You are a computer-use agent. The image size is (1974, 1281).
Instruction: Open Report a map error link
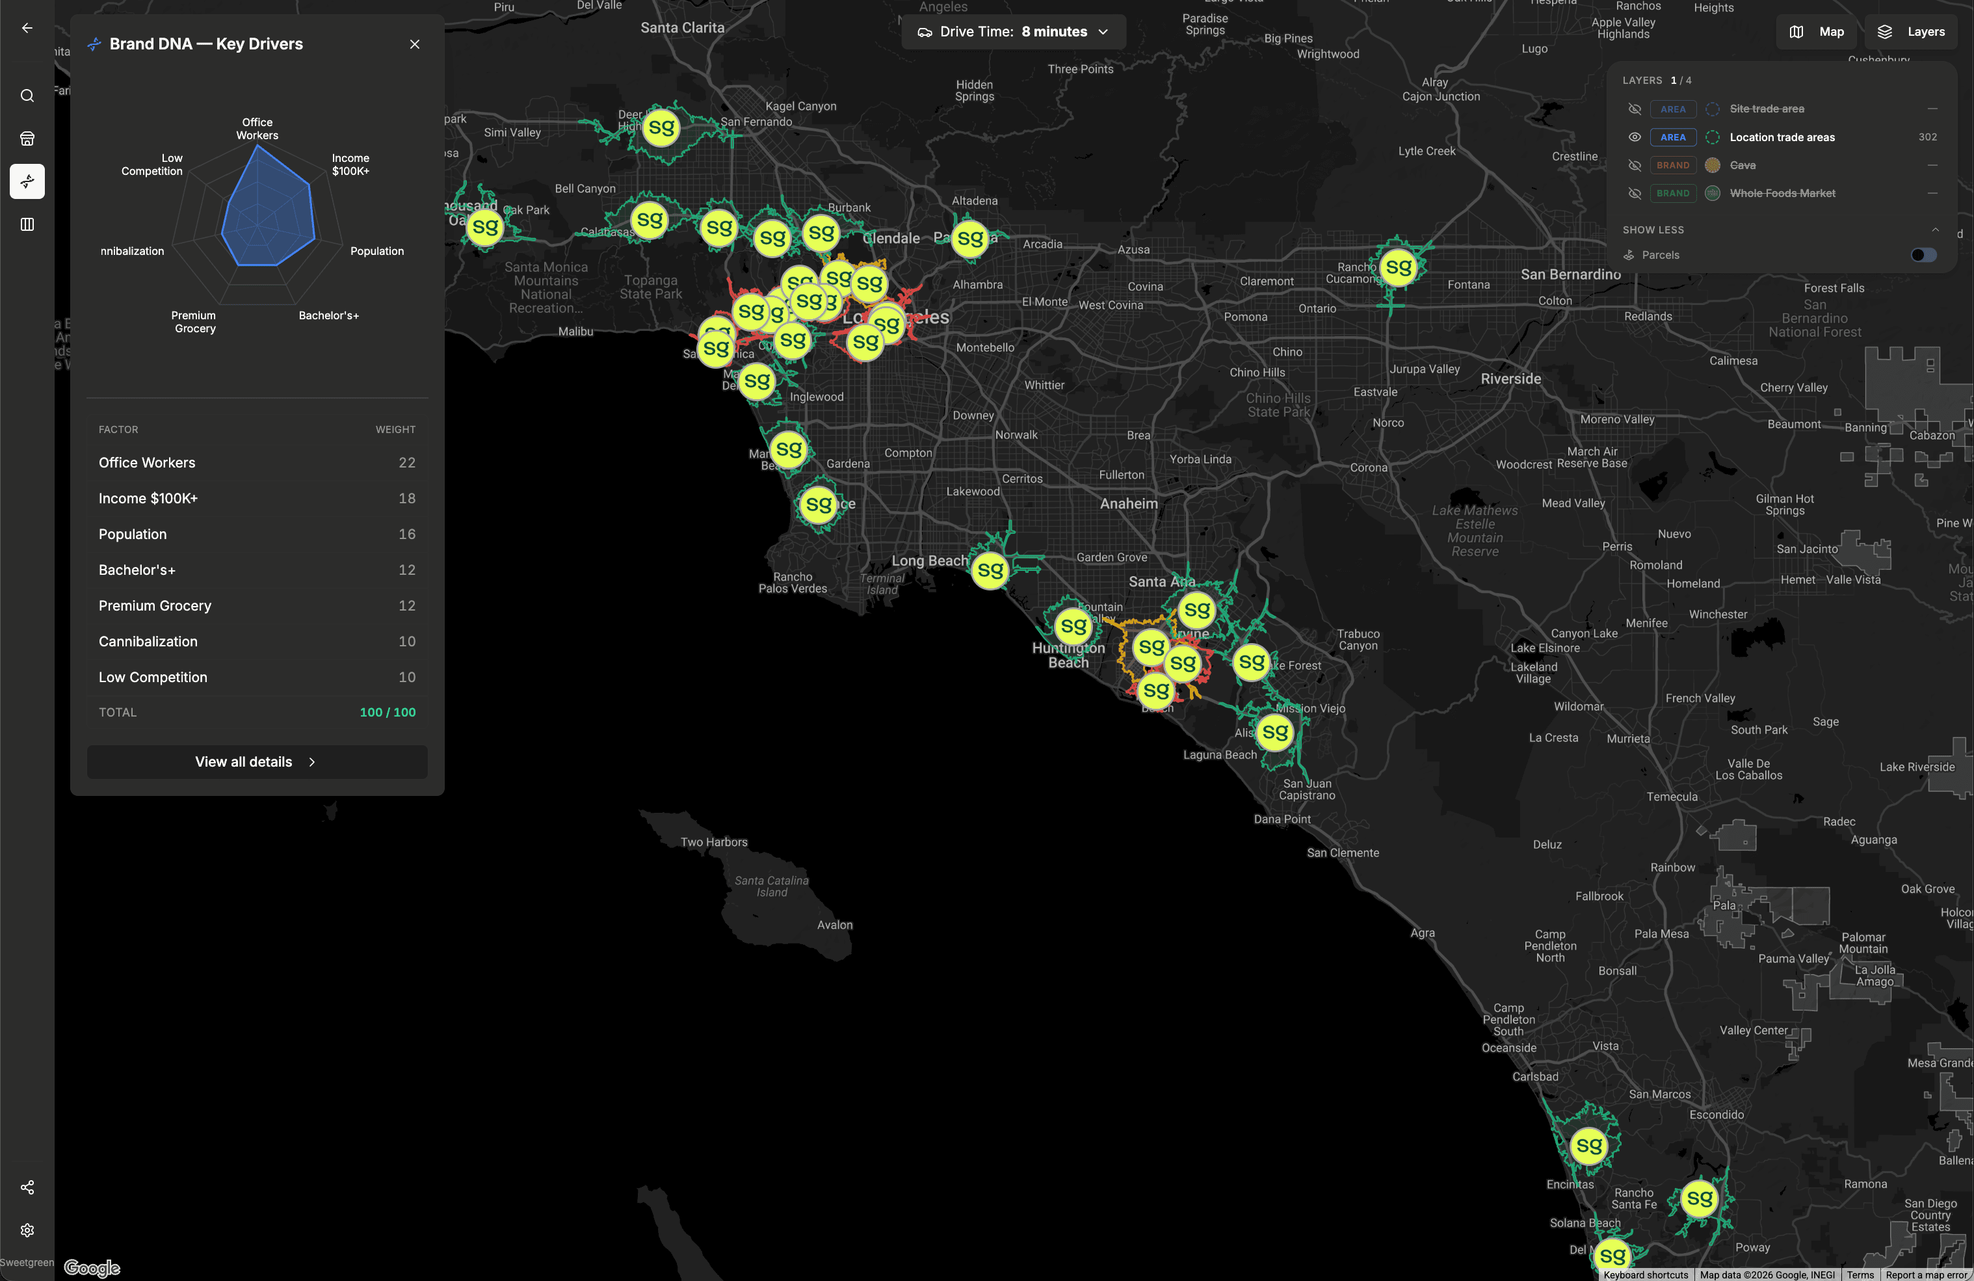point(1926,1274)
